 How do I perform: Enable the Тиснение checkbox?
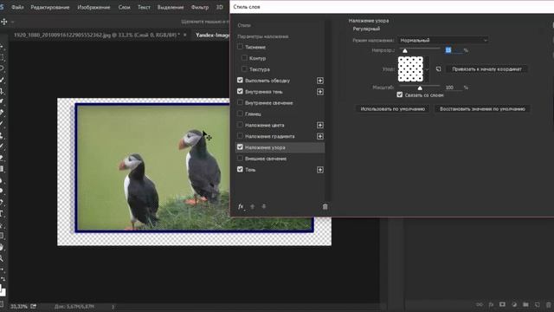click(241, 47)
